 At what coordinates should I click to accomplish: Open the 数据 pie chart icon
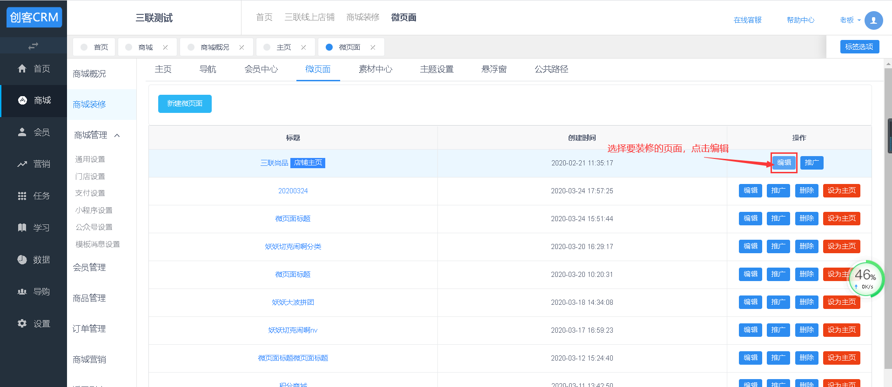(22, 260)
